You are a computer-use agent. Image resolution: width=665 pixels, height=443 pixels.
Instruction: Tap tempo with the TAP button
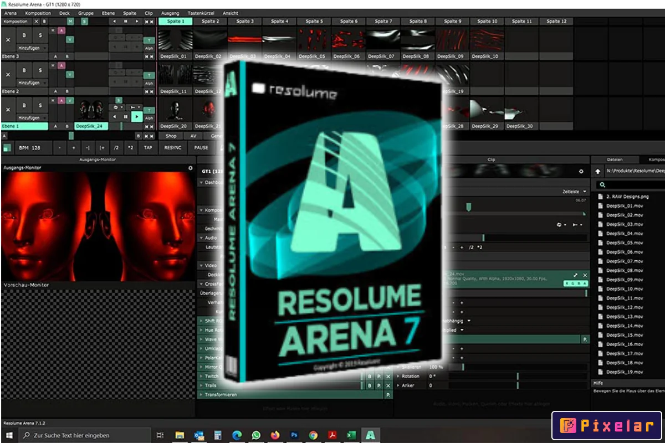tap(148, 148)
